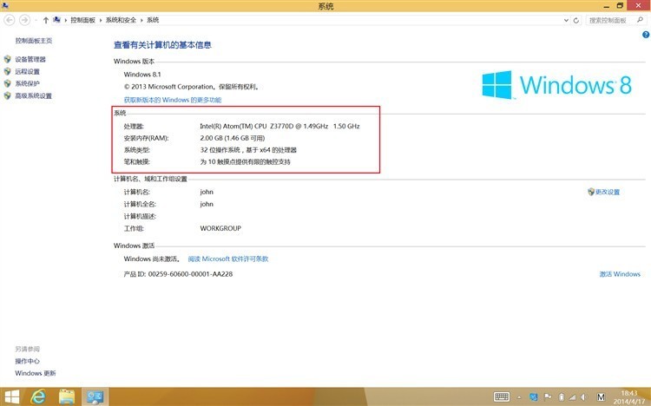Click the 2013 Microsoft Corporation copyright text
The height and width of the screenshot is (406, 651).
click(x=192, y=87)
